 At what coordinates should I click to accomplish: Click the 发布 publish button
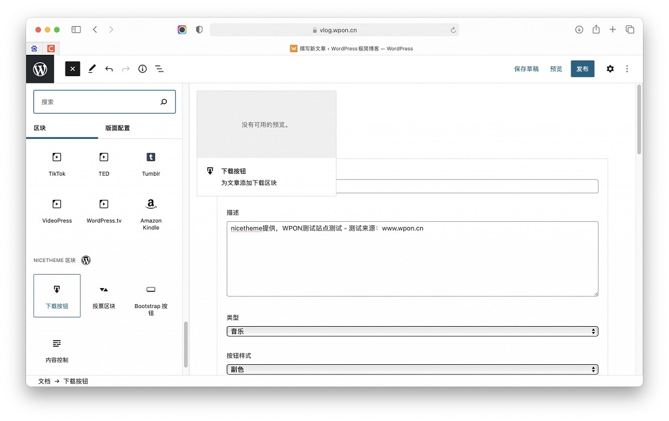pyautogui.click(x=582, y=68)
